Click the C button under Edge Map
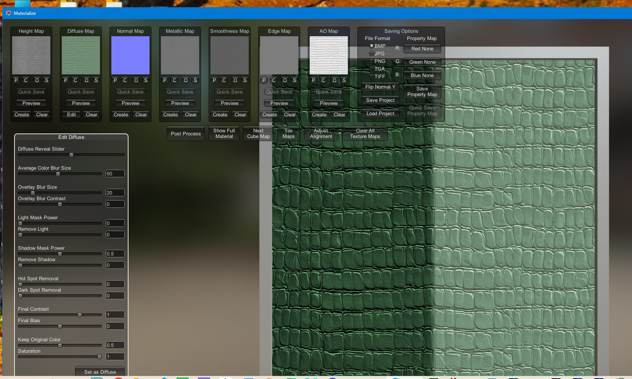 [273, 80]
